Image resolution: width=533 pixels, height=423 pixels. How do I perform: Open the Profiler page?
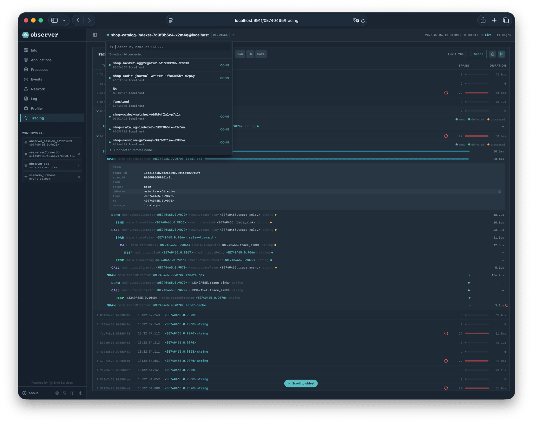37,108
